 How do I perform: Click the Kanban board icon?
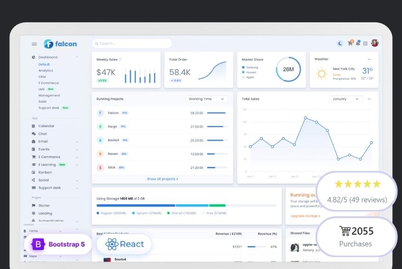coord(33,172)
